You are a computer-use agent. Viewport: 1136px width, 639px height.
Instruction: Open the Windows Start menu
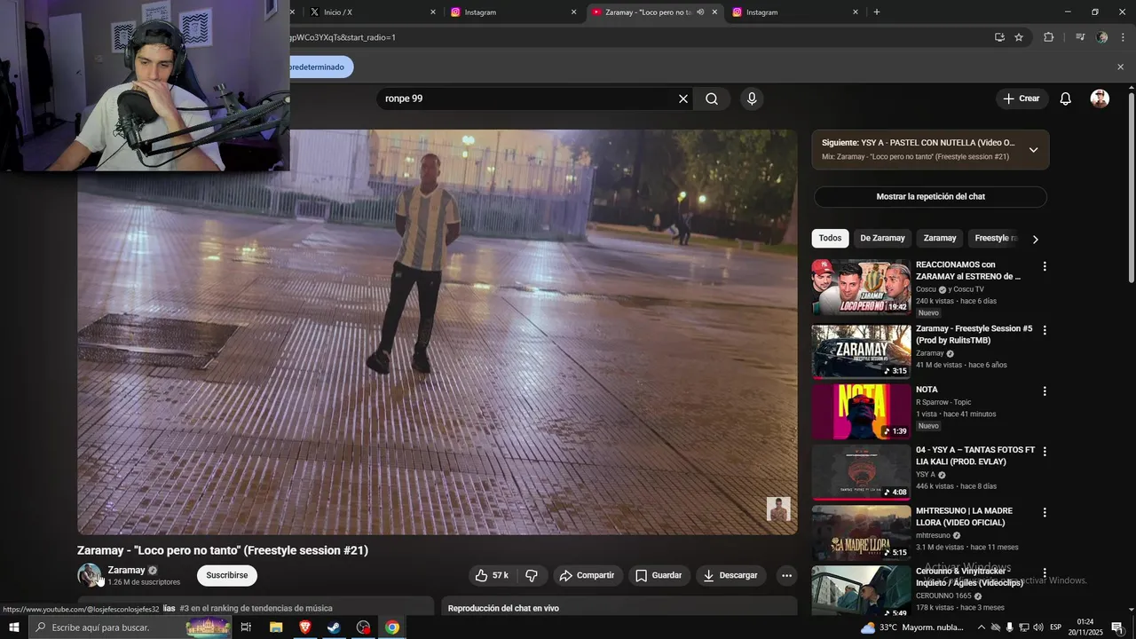click(x=13, y=627)
